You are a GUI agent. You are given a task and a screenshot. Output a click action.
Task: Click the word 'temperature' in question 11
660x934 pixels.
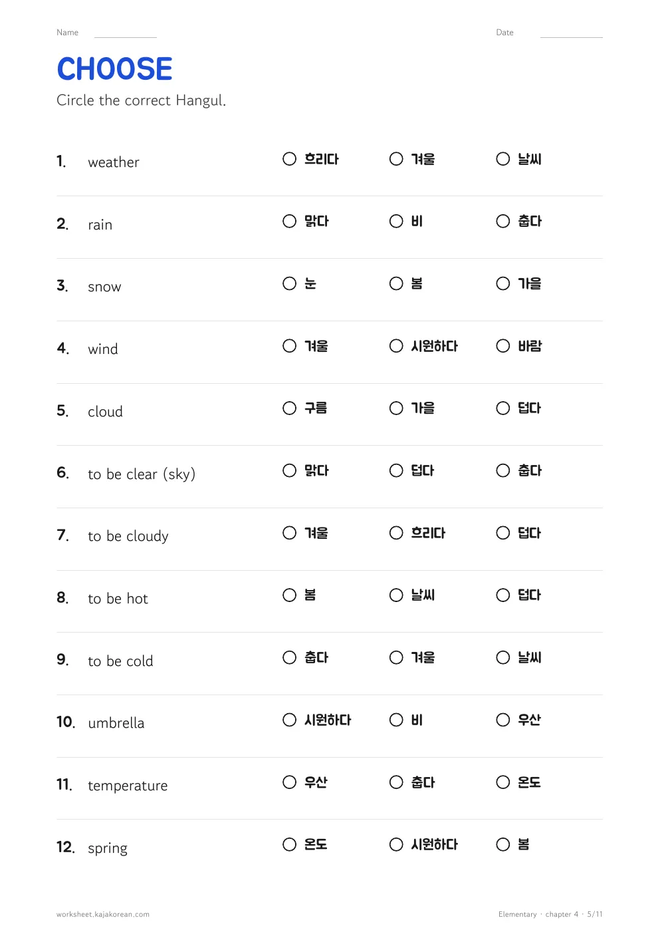[128, 786]
